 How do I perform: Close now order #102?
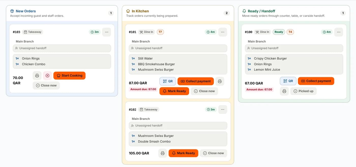click(214, 153)
